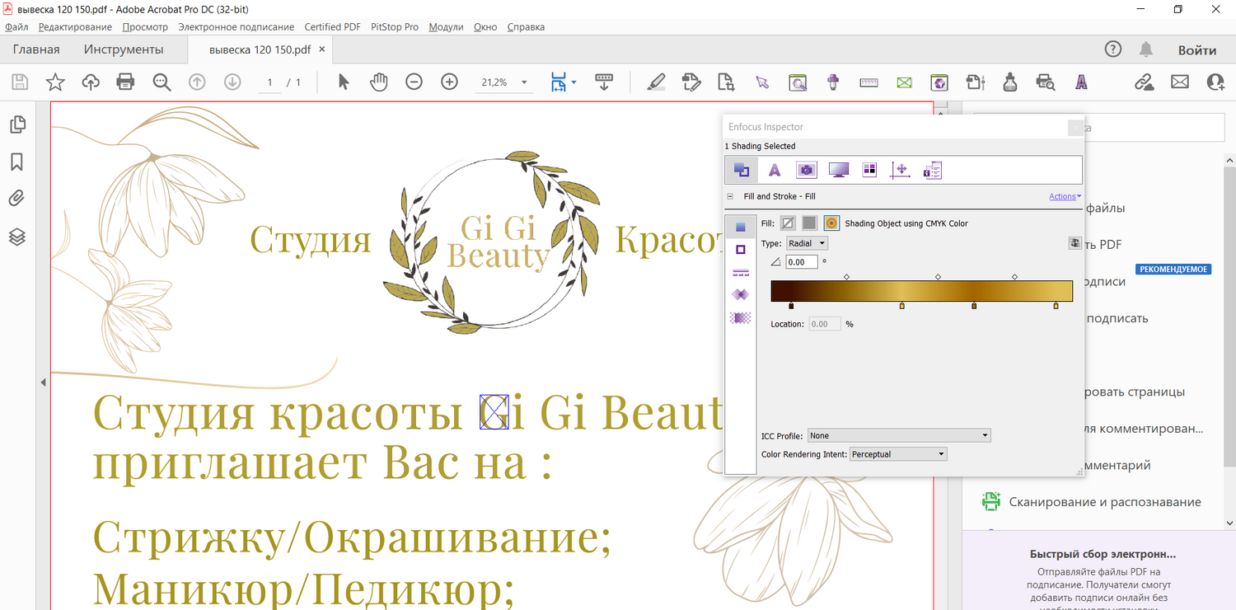Open the Image camera tab in Inspector
The image size is (1236, 610).
click(806, 170)
